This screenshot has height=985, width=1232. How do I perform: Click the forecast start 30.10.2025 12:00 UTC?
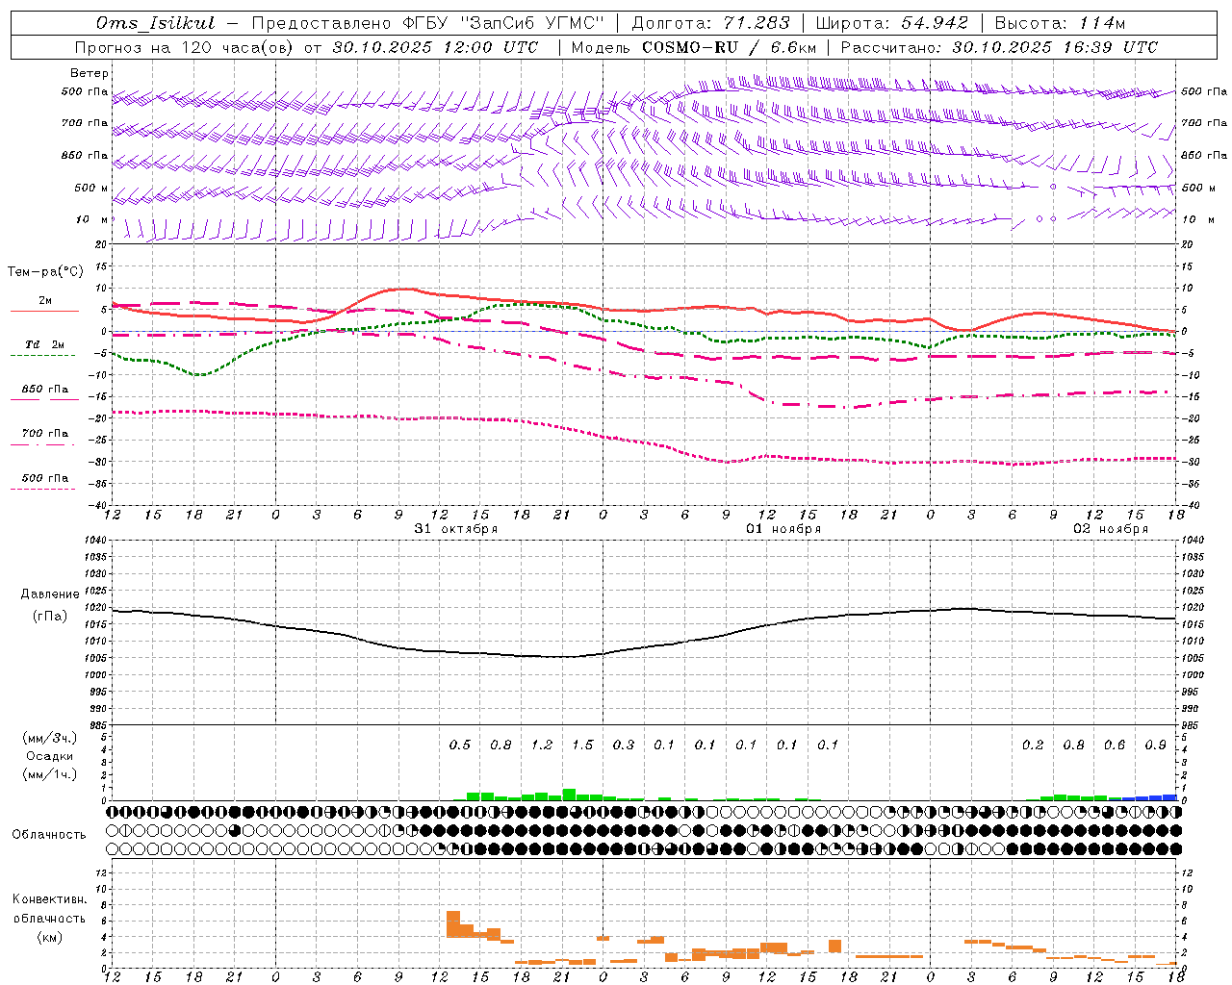click(435, 47)
